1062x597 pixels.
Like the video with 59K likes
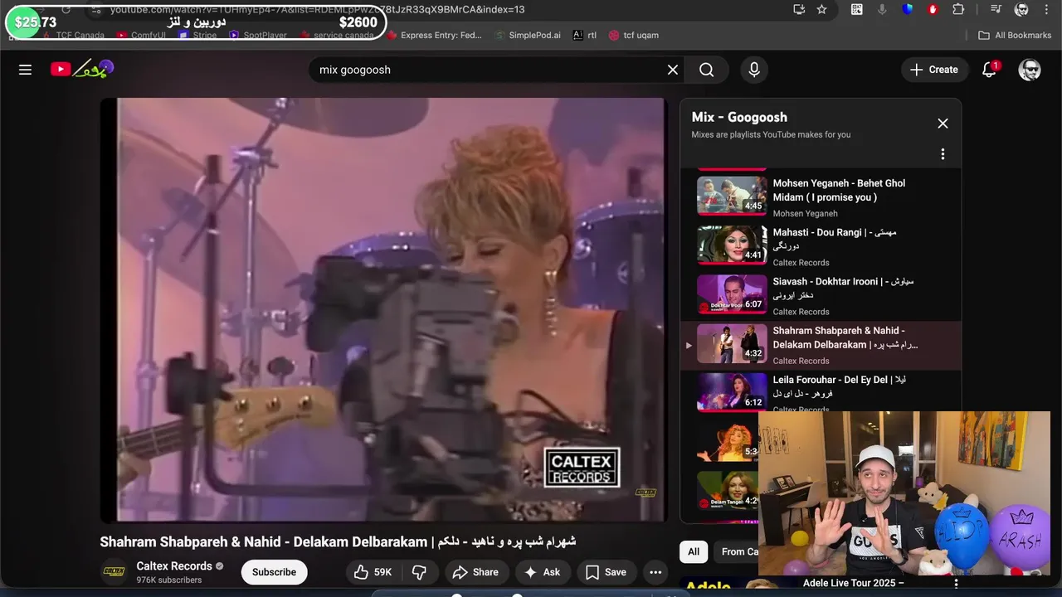(x=373, y=572)
